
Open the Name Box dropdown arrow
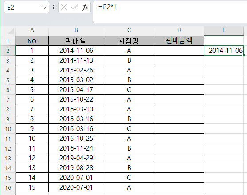coord(44,8)
